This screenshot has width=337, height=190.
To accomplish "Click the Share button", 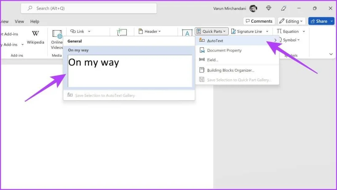I will (319, 21).
